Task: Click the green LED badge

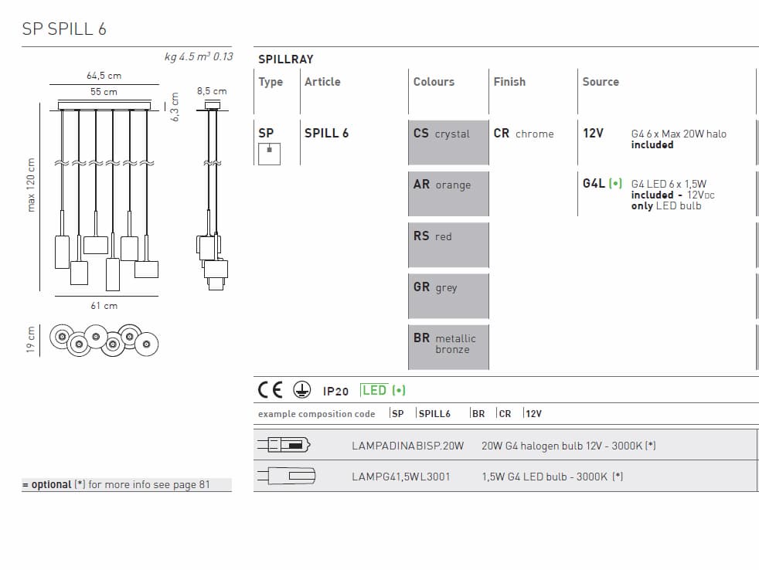Action: tap(383, 390)
